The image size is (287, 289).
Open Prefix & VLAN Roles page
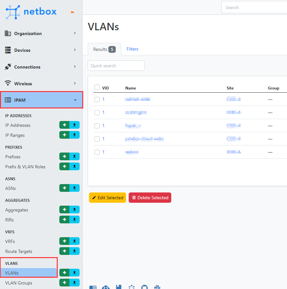(x=25, y=167)
